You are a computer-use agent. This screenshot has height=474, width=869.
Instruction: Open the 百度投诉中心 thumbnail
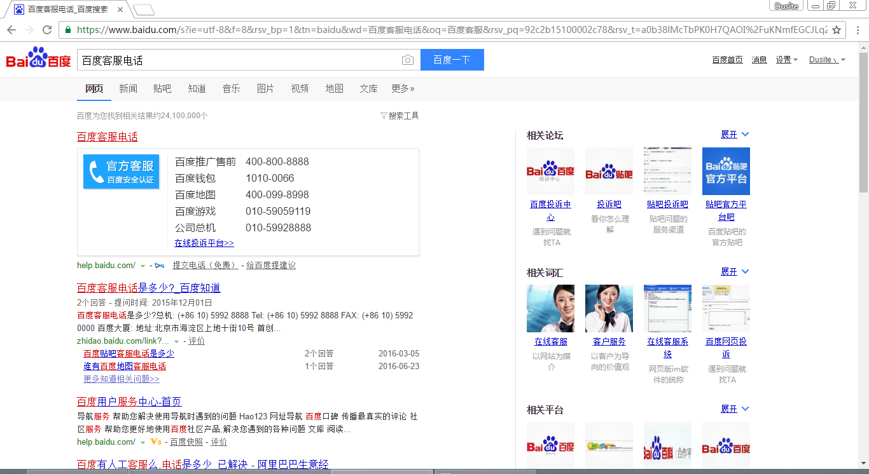tap(550, 172)
